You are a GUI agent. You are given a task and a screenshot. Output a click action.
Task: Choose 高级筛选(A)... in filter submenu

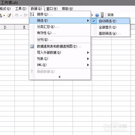pos(111,34)
